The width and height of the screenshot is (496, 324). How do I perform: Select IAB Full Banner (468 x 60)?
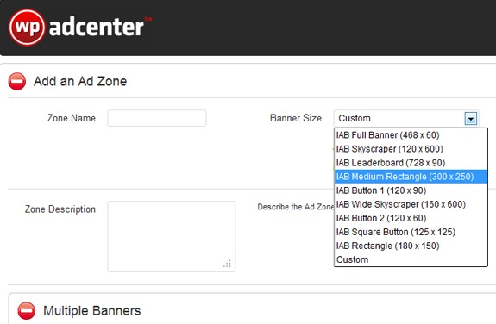[411, 135]
